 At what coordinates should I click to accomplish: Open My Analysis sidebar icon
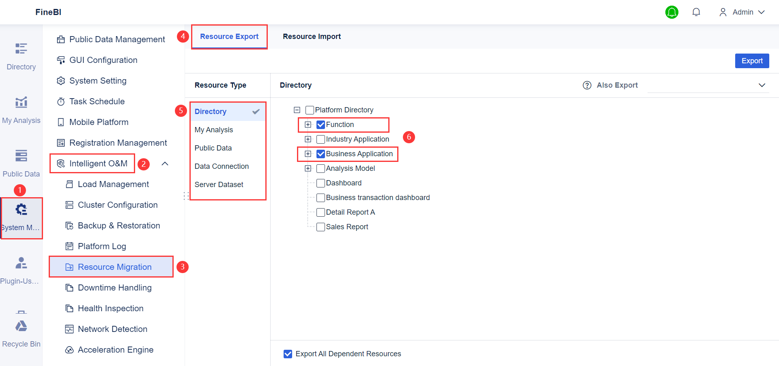click(x=21, y=102)
